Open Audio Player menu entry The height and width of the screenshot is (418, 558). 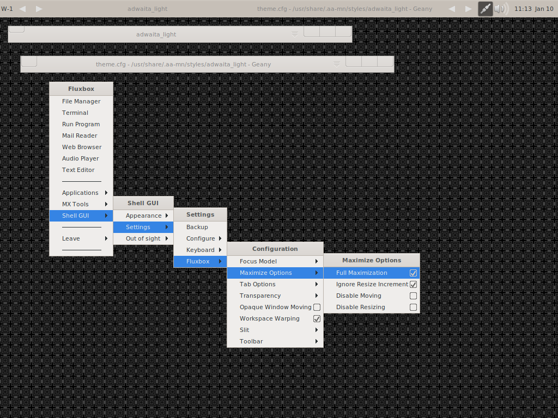tap(81, 158)
